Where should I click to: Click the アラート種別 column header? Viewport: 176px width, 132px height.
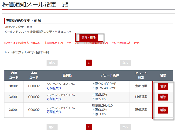(x=141, y=75)
